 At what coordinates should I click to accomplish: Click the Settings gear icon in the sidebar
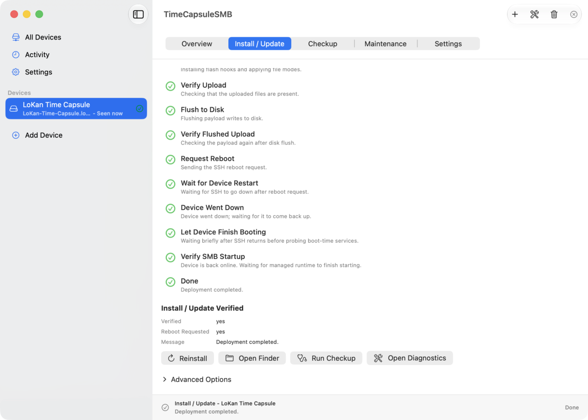[16, 72]
